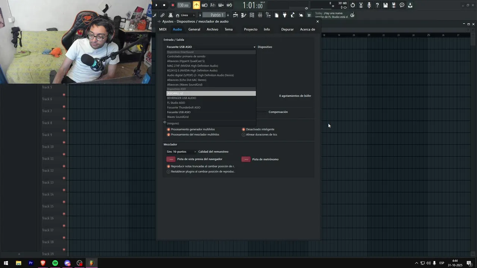Switch to the MIDI settings tab
477x268 pixels.
[x=163, y=29]
